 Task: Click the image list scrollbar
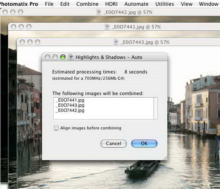click(155, 108)
